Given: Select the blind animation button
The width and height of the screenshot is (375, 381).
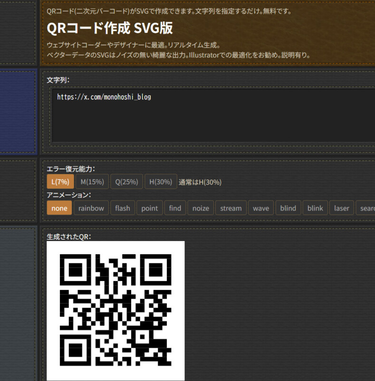Looking at the screenshot, I should (288, 208).
